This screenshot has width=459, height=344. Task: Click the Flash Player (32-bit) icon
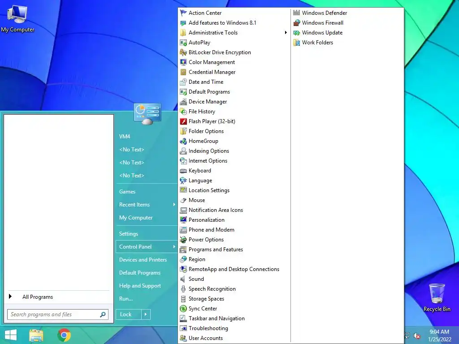[x=183, y=121]
